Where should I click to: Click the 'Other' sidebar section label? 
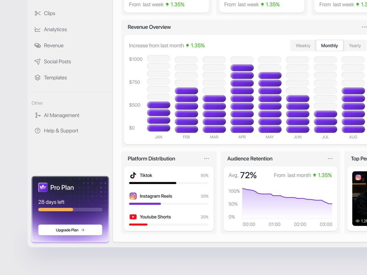(37, 103)
